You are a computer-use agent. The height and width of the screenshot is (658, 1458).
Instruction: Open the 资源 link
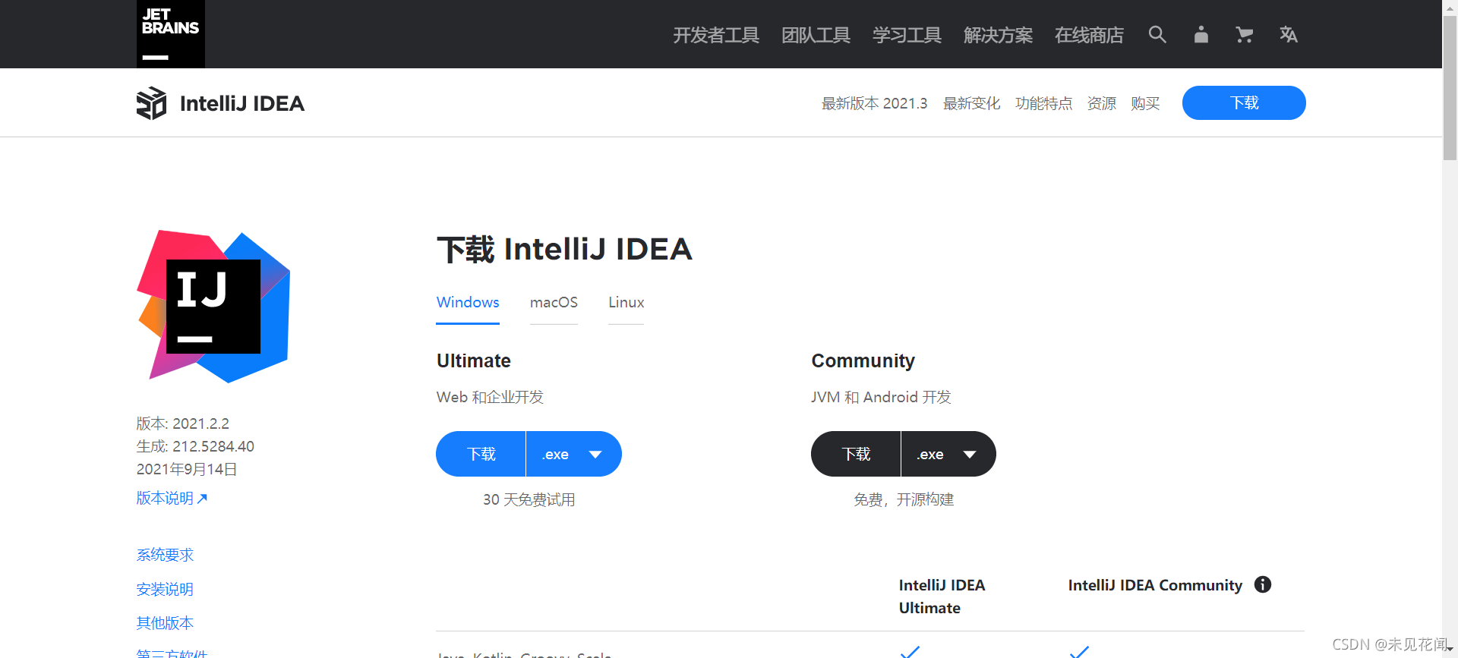[x=1102, y=103]
